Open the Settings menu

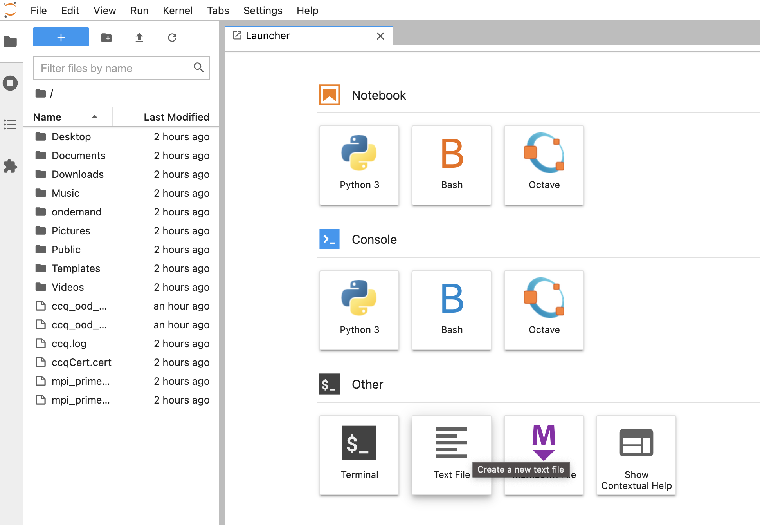pos(263,11)
